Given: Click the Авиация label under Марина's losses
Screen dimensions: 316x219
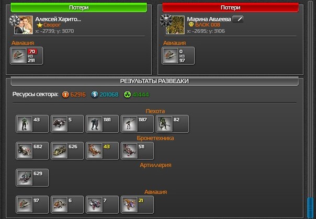Looking at the screenshot, I should (174, 43).
